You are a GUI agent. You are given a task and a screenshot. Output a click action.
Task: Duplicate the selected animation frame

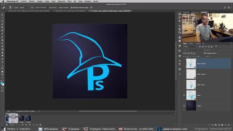pos(37,125)
